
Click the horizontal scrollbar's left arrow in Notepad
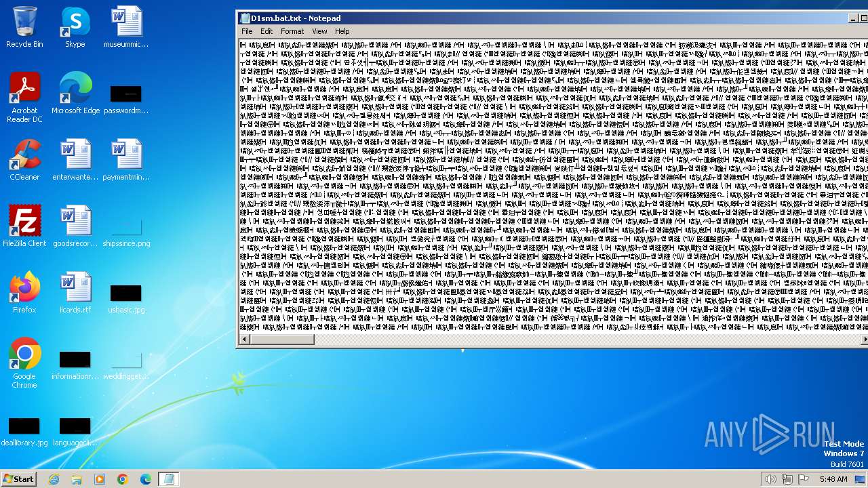(x=244, y=340)
